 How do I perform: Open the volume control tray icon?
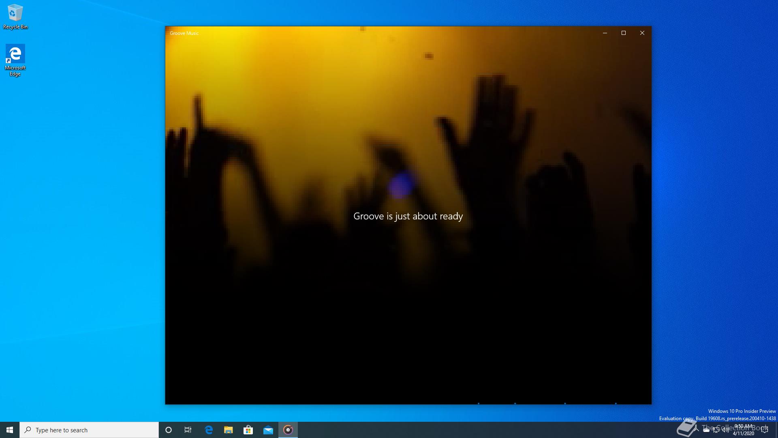[x=726, y=430]
